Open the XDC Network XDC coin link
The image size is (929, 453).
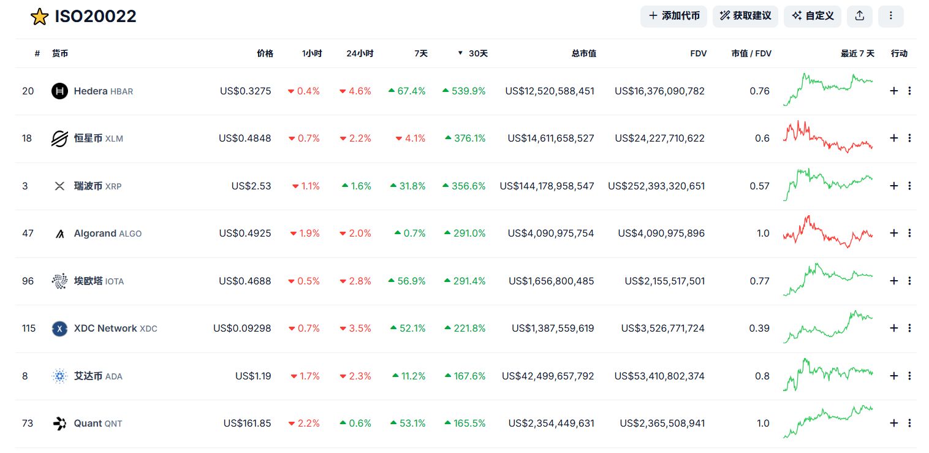(x=116, y=329)
